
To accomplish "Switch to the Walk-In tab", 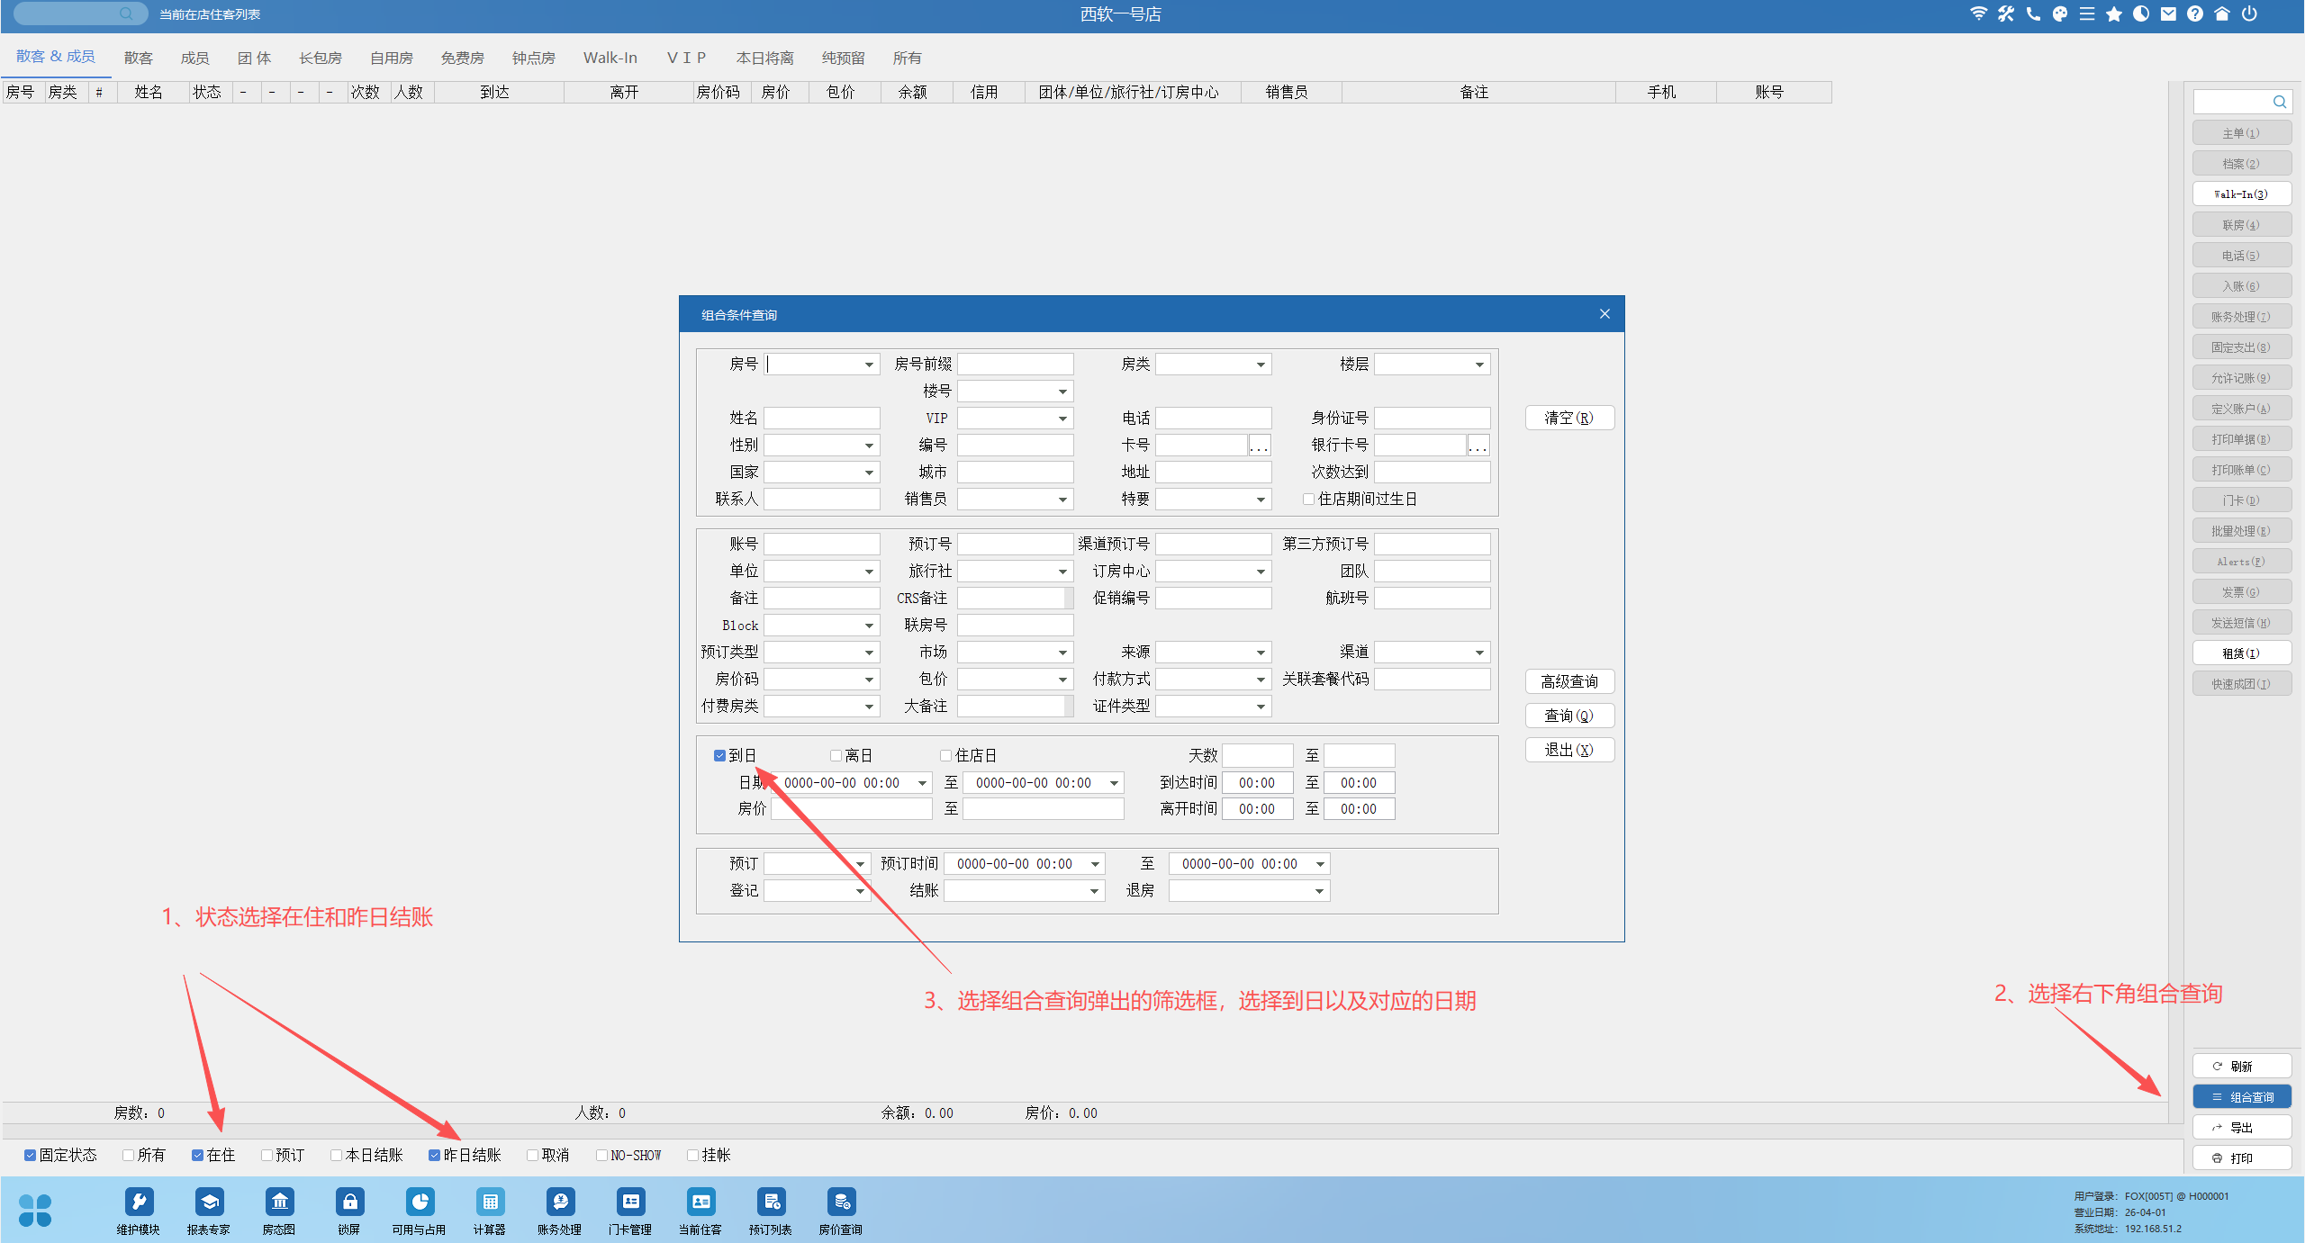I will (x=610, y=58).
